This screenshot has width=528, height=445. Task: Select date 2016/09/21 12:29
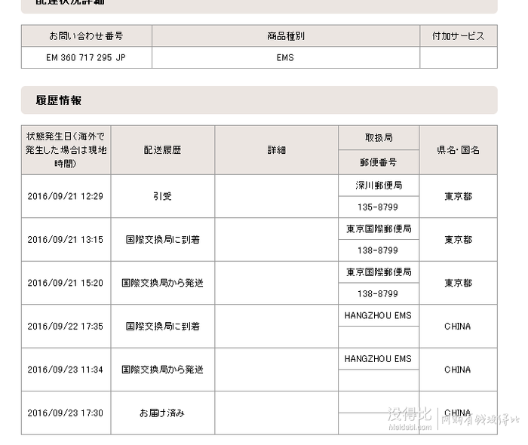click(x=66, y=196)
